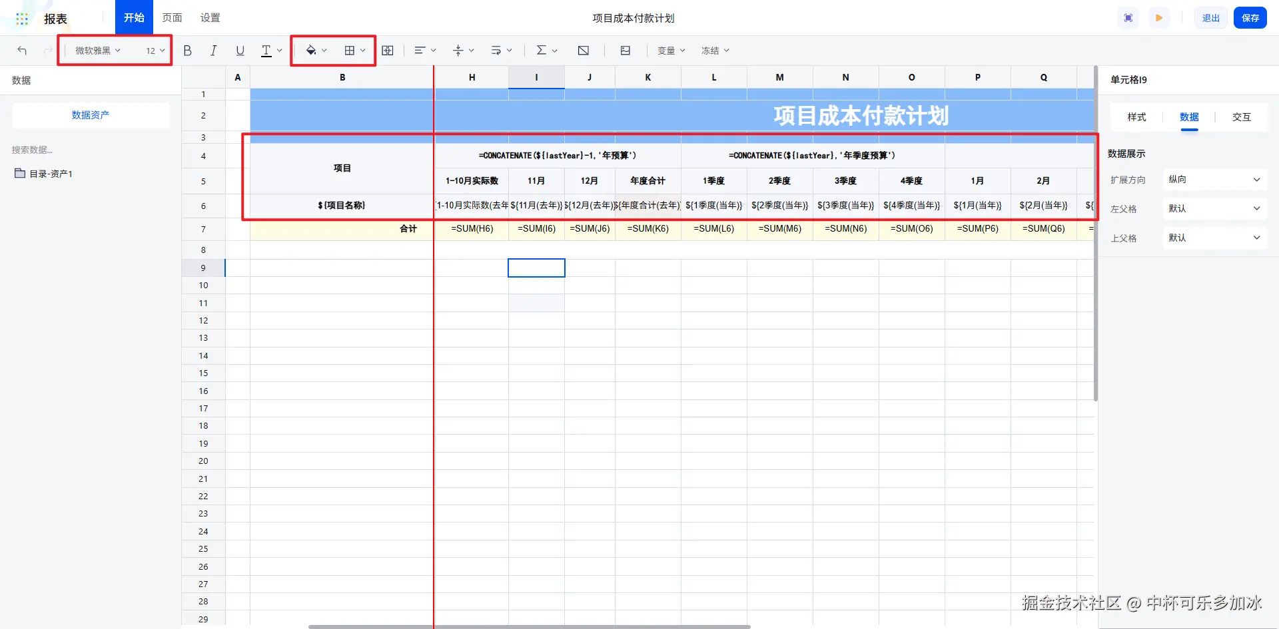This screenshot has height=629, width=1279.
Task: Toggle italic formatting
Action: tap(213, 51)
